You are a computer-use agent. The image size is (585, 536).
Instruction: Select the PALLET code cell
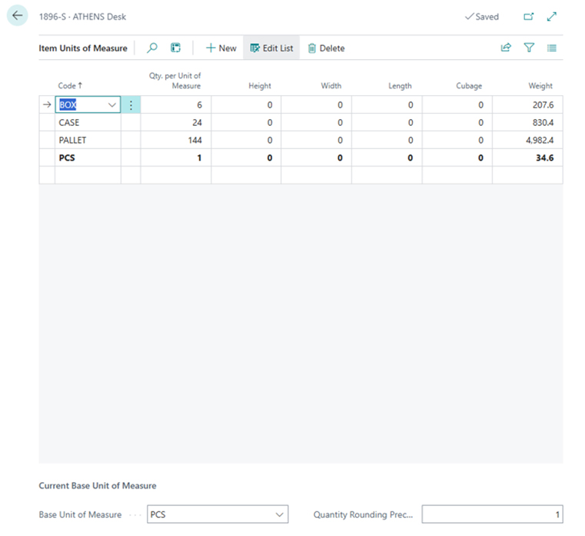(88, 141)
